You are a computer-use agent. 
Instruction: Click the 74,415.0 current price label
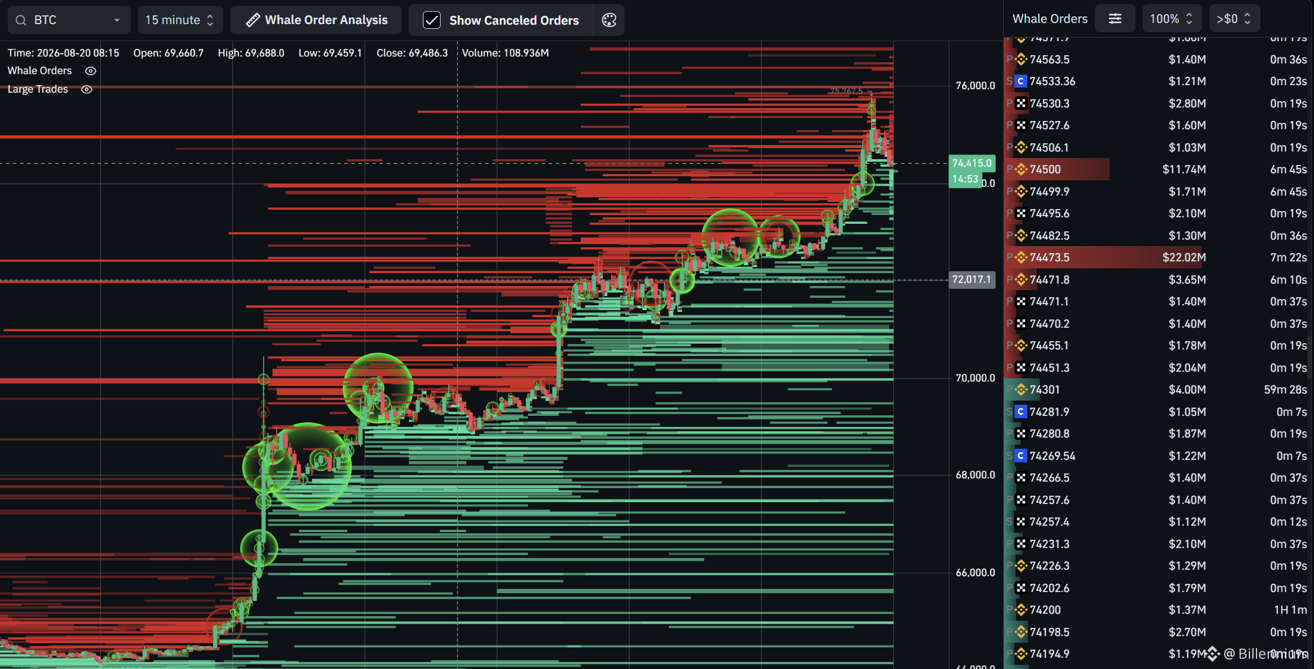click(x=972, y=163)
